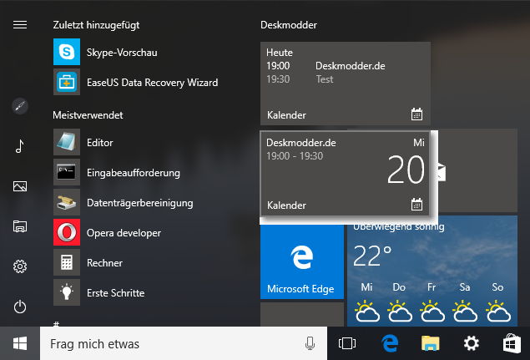Image resolution: width=530 pixels, height=360 pixels.
Task: Open the Editor notepad icon
Action: [67, 142]
